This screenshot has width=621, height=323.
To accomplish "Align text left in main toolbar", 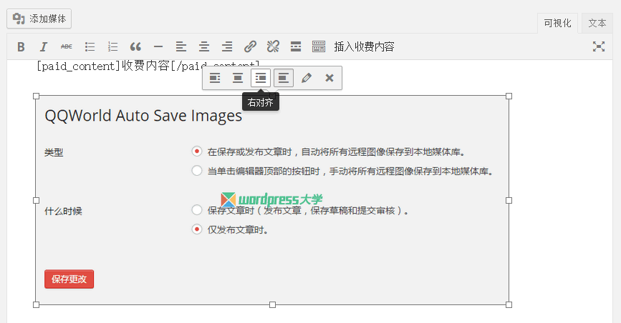I will (181, 46).
